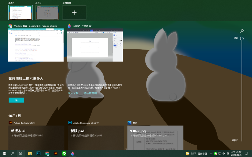Switch to Paint 3D window preview
252x157 pixels.
tap(95, 45)
